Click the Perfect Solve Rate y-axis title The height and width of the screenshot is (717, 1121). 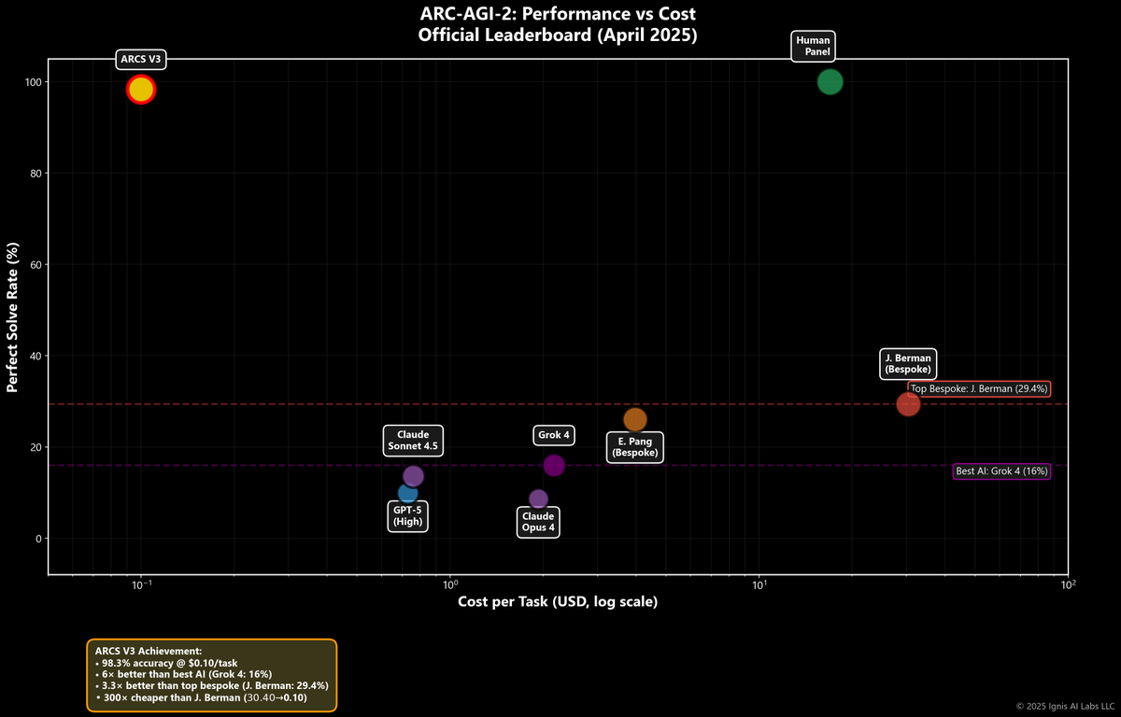coord(13,317)
